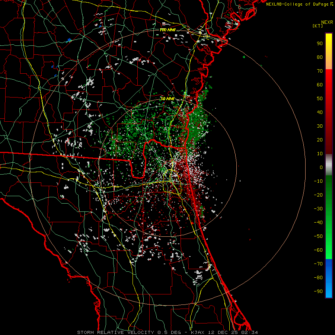Click the 80 value on velocity scale
Image resolution: width=335 pixels, height=335 pixels.
(x=320, y=57)
